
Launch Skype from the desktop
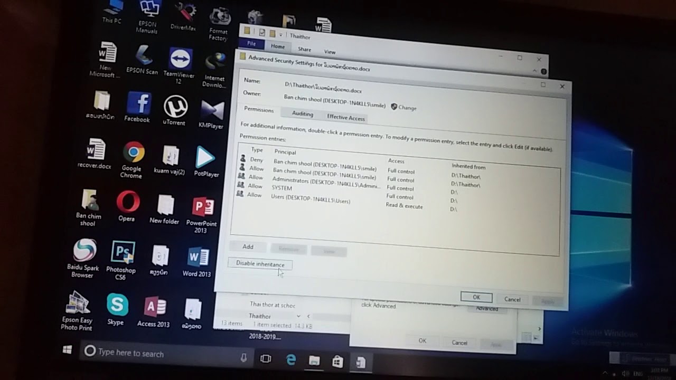coord(116,310)
